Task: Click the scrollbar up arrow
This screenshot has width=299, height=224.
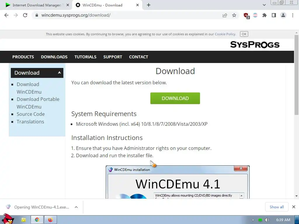Action: [x=296, y=32]
